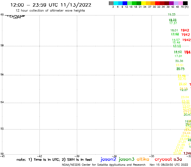The width and height of the screenshot is (191, 167).
Task: Select the latitude axis label 52
Action: tap(2, 129)
